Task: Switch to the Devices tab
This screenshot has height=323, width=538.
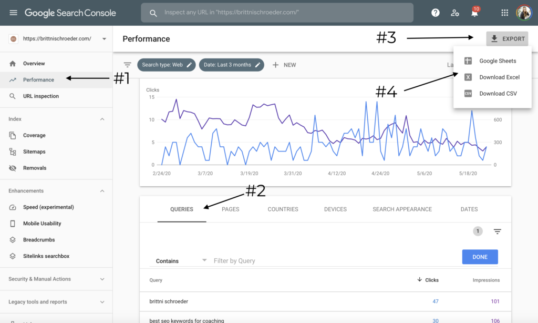Action: click(336, 209)
